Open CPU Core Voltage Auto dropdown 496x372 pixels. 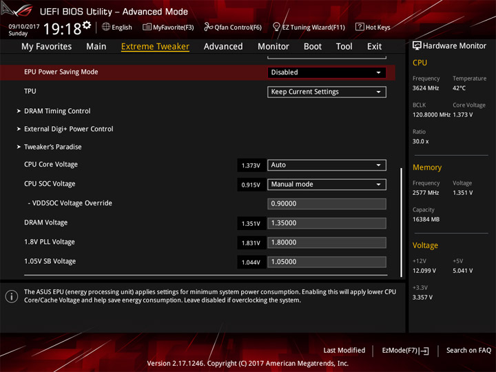click(327, 165)
